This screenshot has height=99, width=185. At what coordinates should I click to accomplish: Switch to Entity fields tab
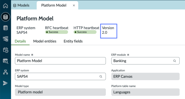[73, 41]
